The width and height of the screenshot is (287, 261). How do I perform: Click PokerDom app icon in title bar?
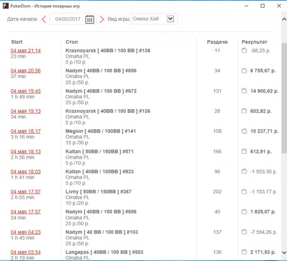pos(5,6)
